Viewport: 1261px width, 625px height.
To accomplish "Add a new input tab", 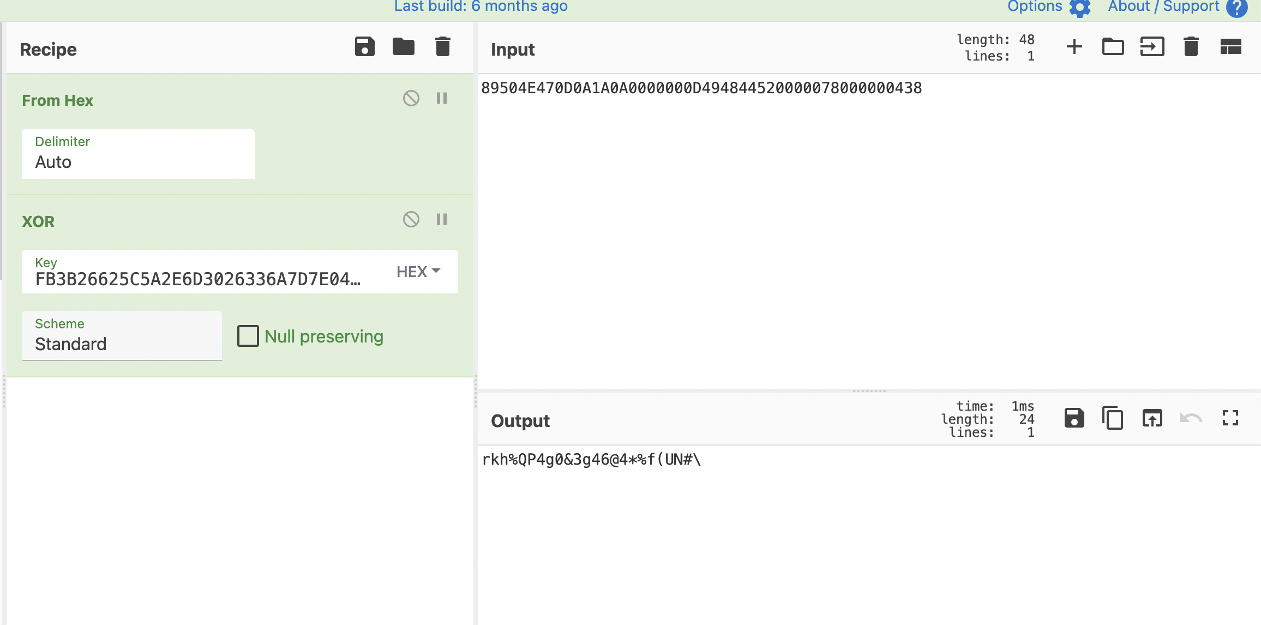I will [x=1074, y=47].
